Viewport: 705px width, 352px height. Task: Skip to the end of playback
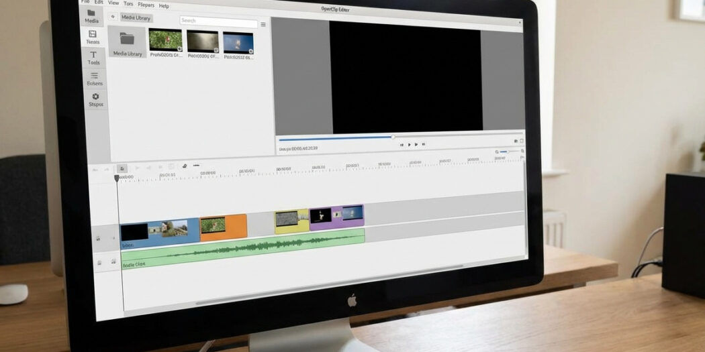click(x=424, y=144)
